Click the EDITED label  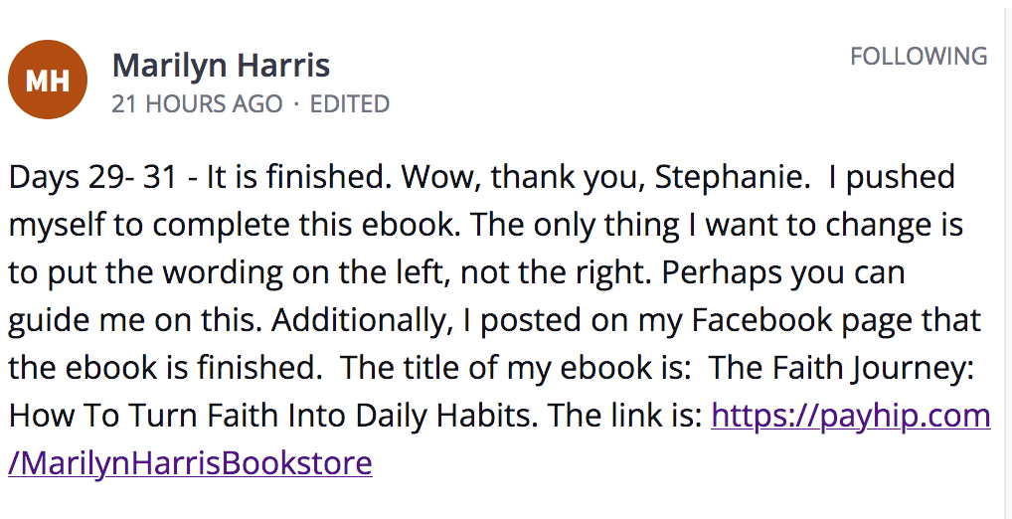[x=350, y=104]
